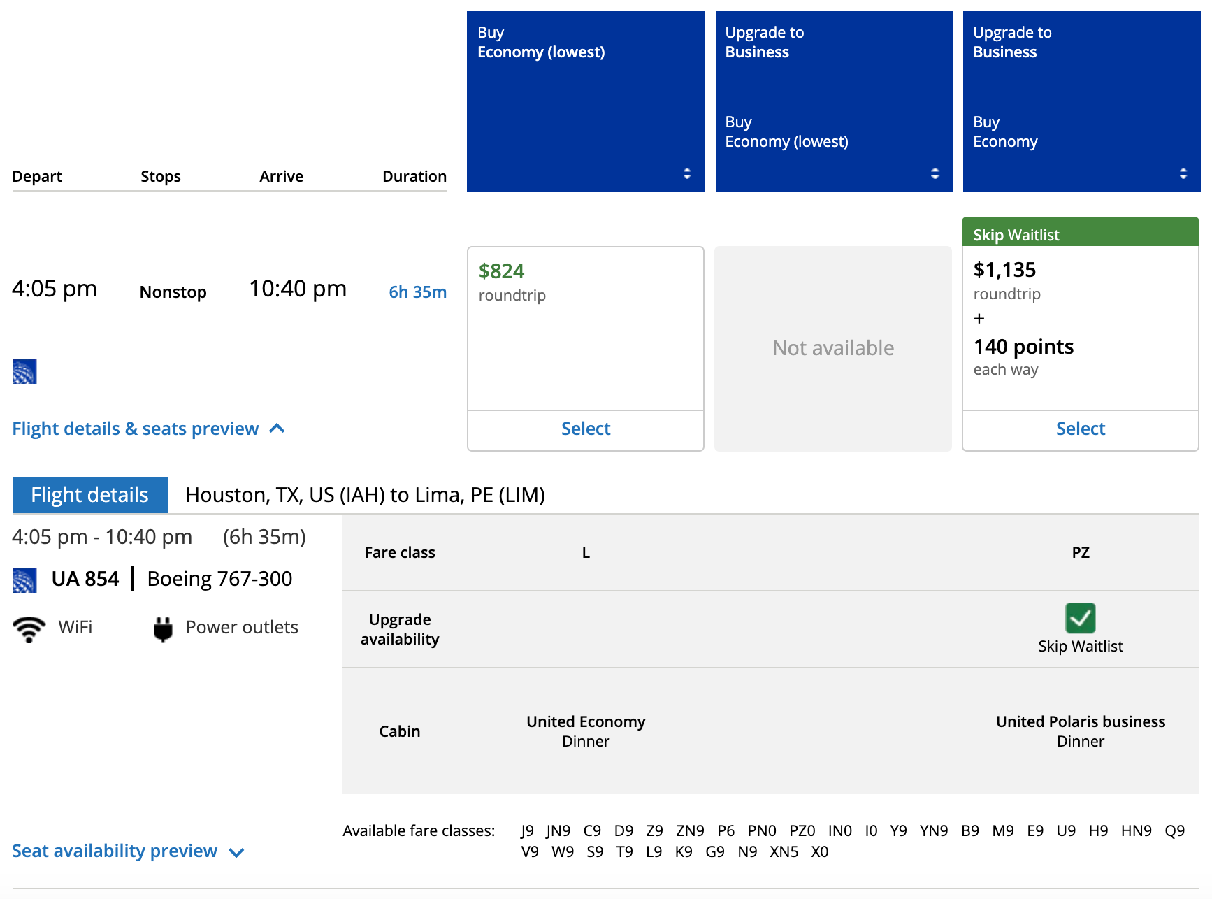The width and height of the screenshot is (1212, 899).
Task: Switch to the Flight details tab
Action: pos(90,495)
